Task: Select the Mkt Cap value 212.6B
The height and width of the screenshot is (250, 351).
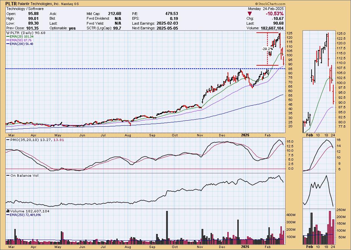Action: pyautogui.click(x=114, y=14)
